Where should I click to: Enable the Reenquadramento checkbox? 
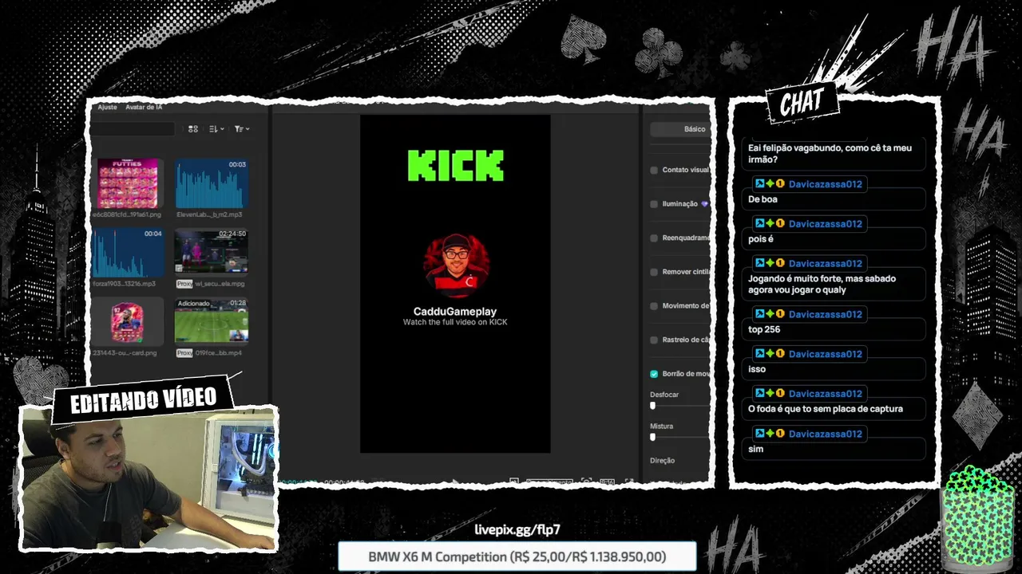tap(654, 238)
